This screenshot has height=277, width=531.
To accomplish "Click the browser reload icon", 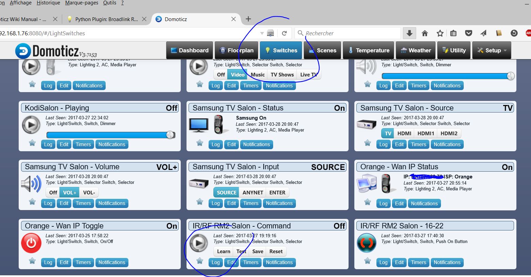I will pos(284,33).
